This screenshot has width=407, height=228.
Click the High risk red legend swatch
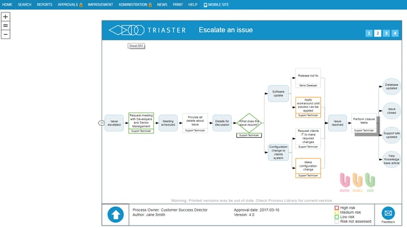337,208
